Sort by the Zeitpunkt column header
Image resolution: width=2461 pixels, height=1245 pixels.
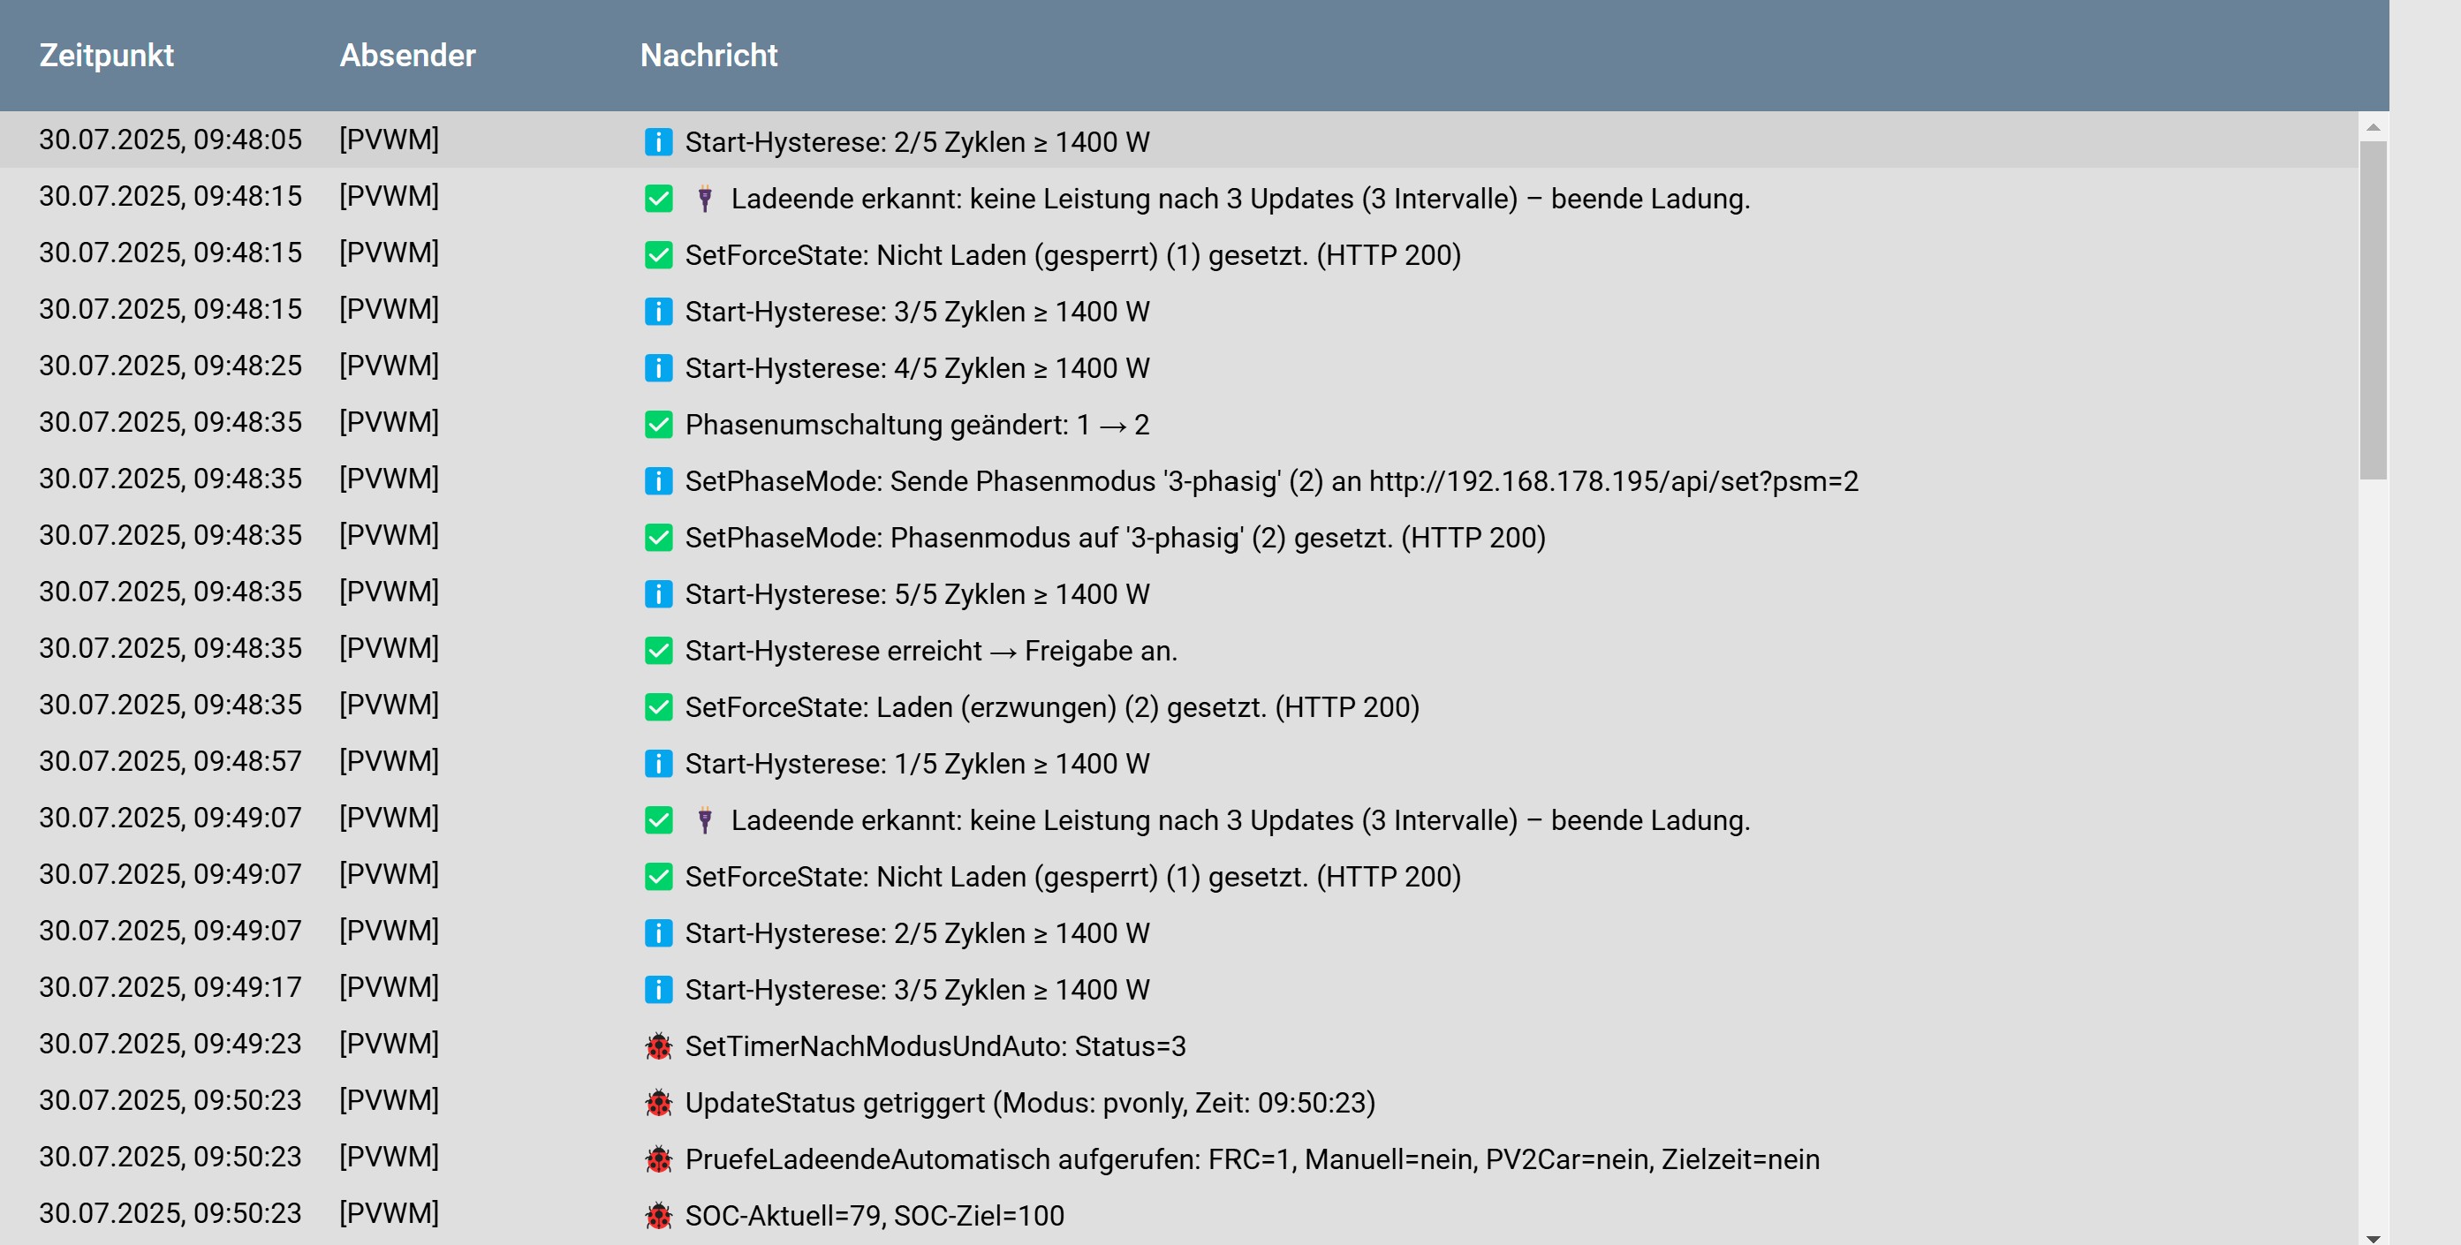click(106, 56)
